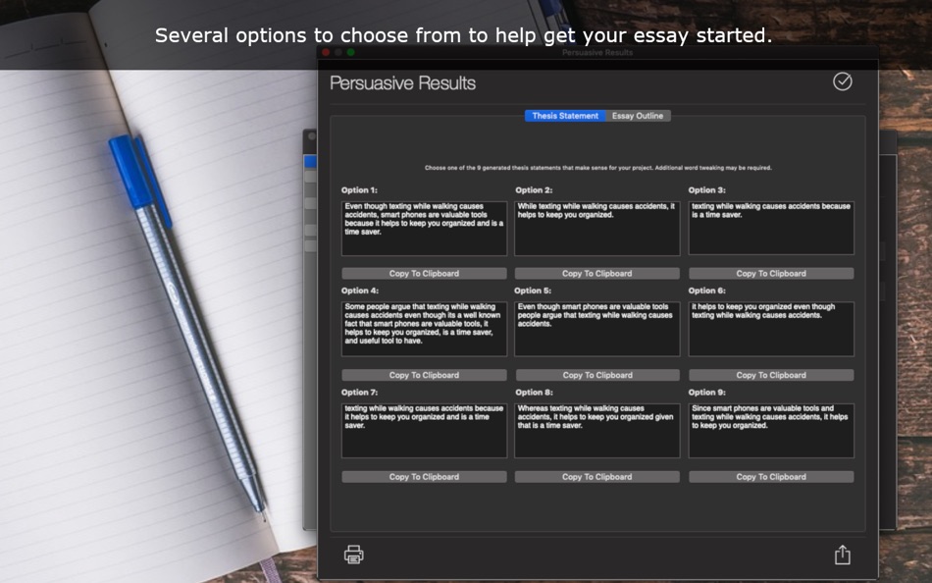This screenshot has width=932, height=583.
Task: Click the green zoom window button
Action: (x=350, y=52)
